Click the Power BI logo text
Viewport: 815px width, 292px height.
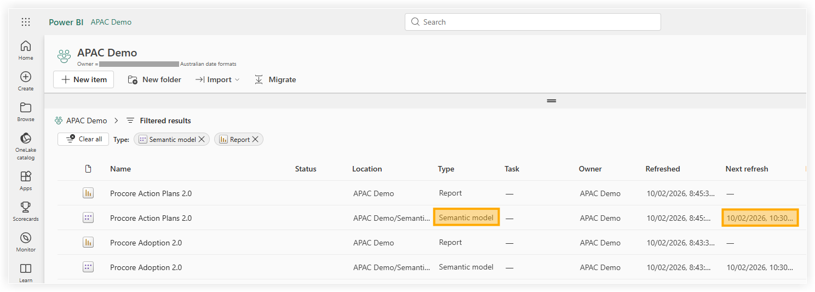point(66,22)
